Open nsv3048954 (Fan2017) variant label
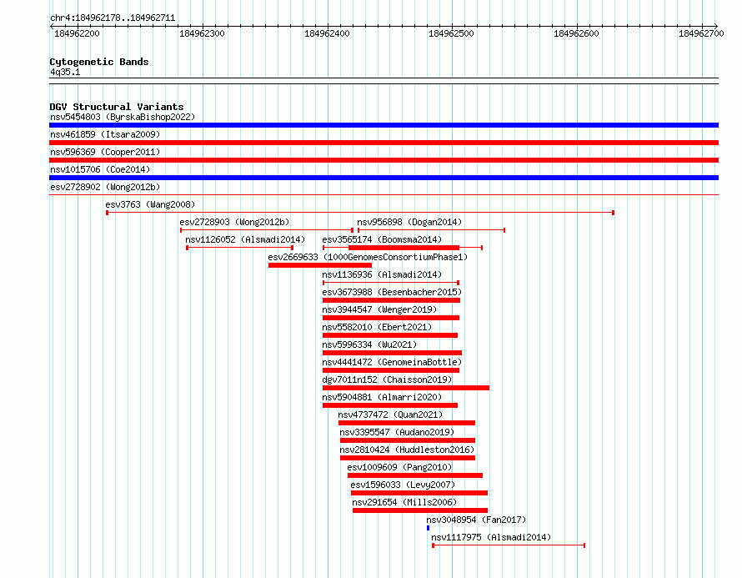This screenshot has width=742, height=578. (x=476, y=520)
